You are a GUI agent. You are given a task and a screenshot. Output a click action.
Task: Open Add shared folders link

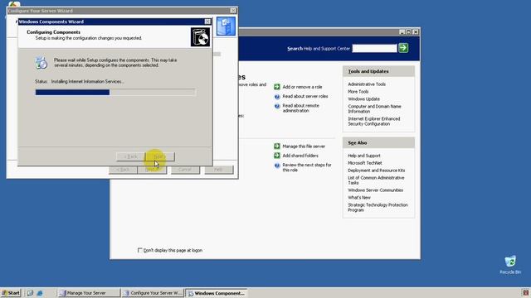(300, 156)
